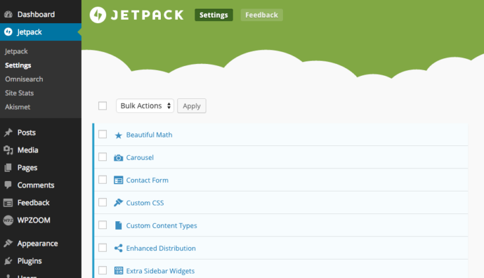Open the Feedback tab in Jetpack header
This screenshot has width=484, height=278.
tap(261, 15)
